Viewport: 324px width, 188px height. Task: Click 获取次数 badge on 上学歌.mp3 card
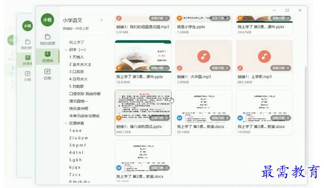click(x=281, y=68)
